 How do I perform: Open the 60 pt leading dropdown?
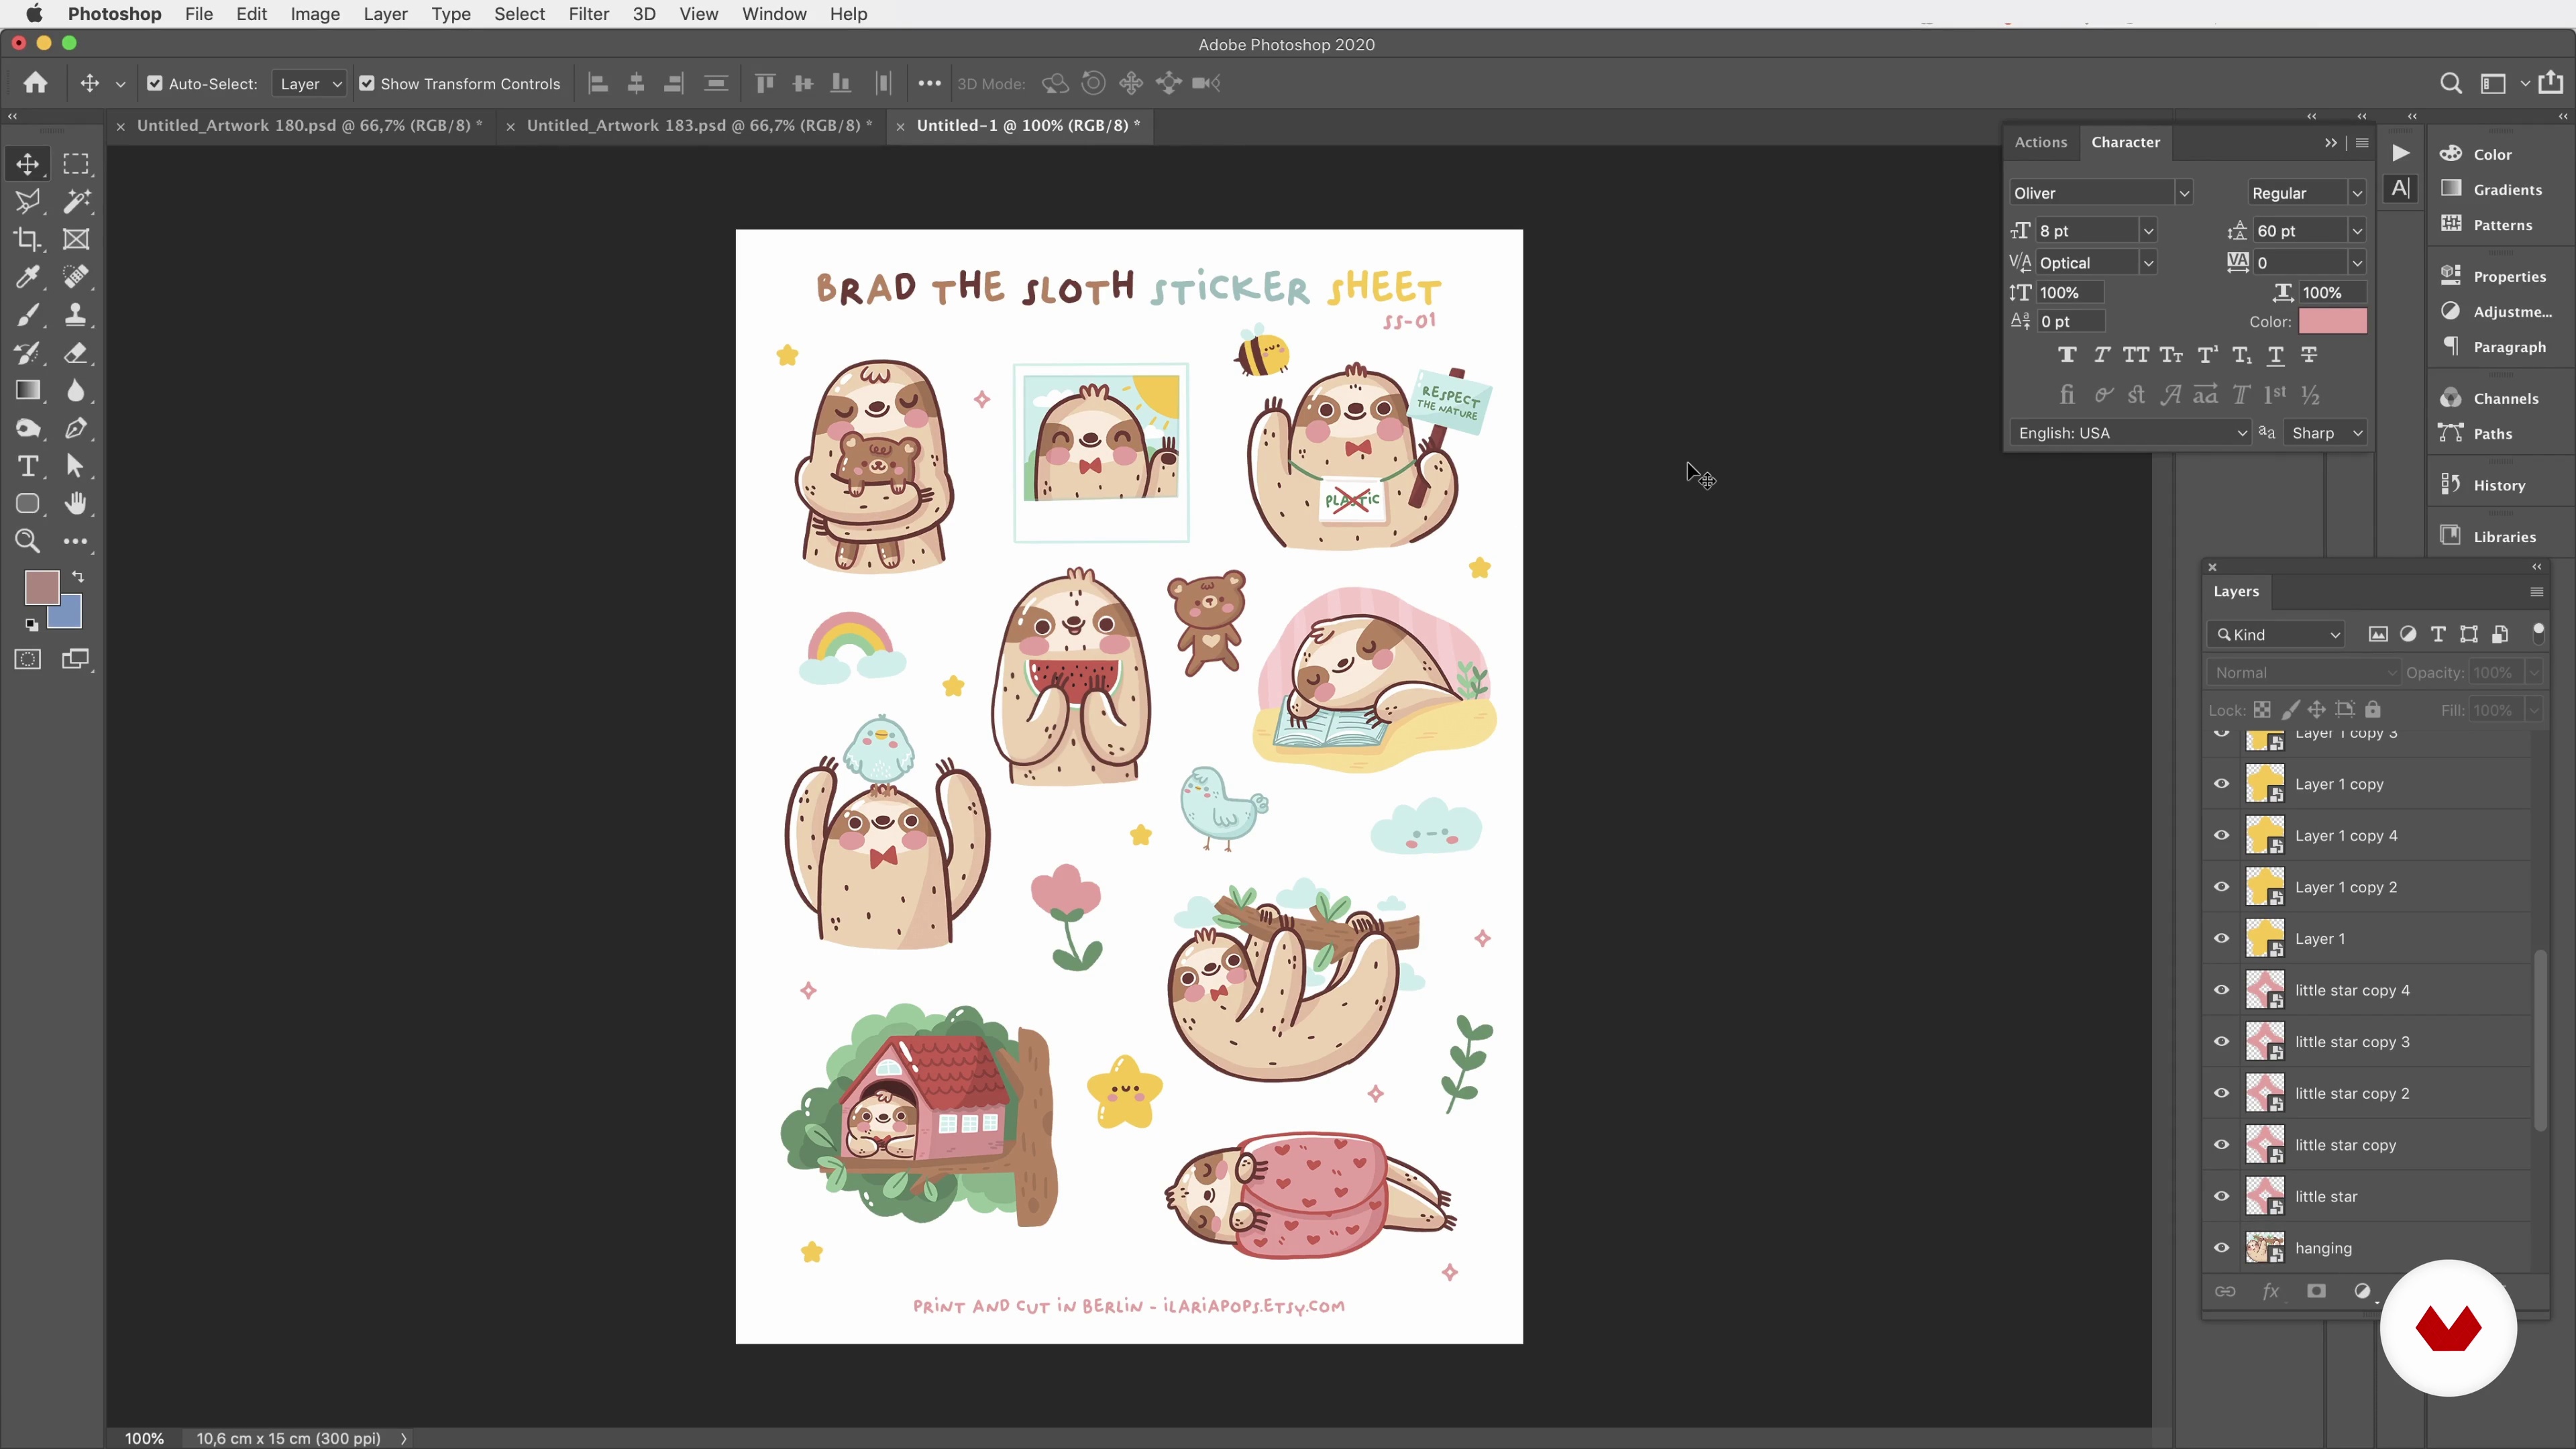point(2356,231)
